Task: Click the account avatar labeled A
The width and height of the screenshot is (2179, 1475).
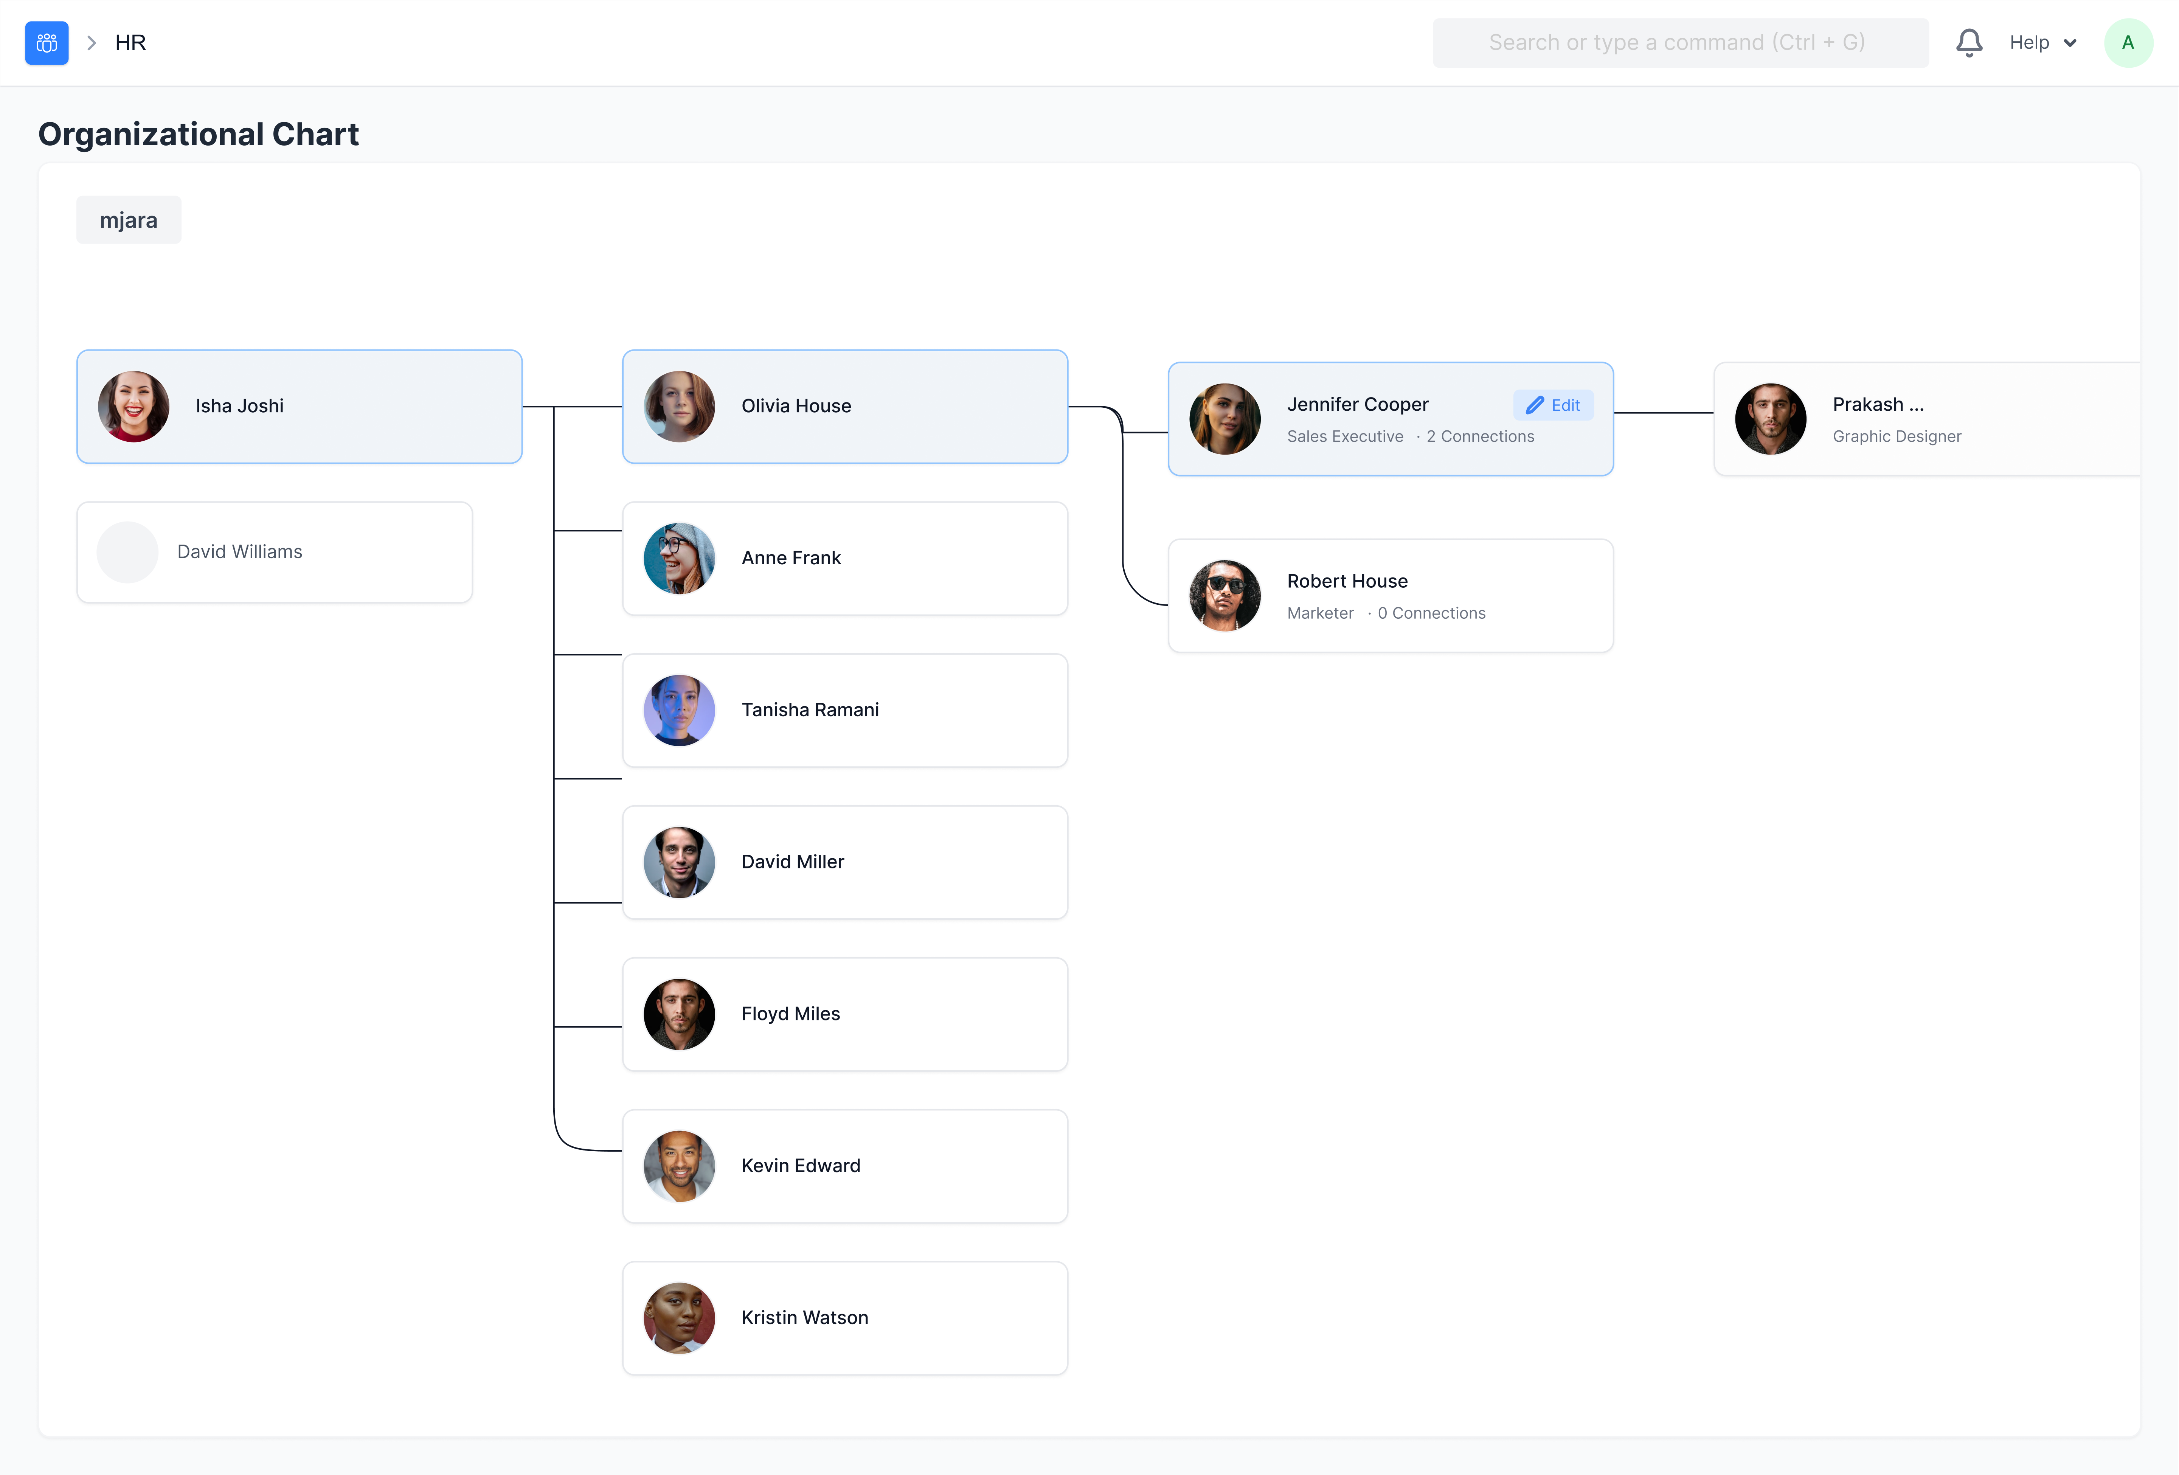Action: [x=2128, y=42]
